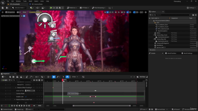Add a new folder in the Outliner
The height and width of the screenshot is (111, 198).
(193, 15)
